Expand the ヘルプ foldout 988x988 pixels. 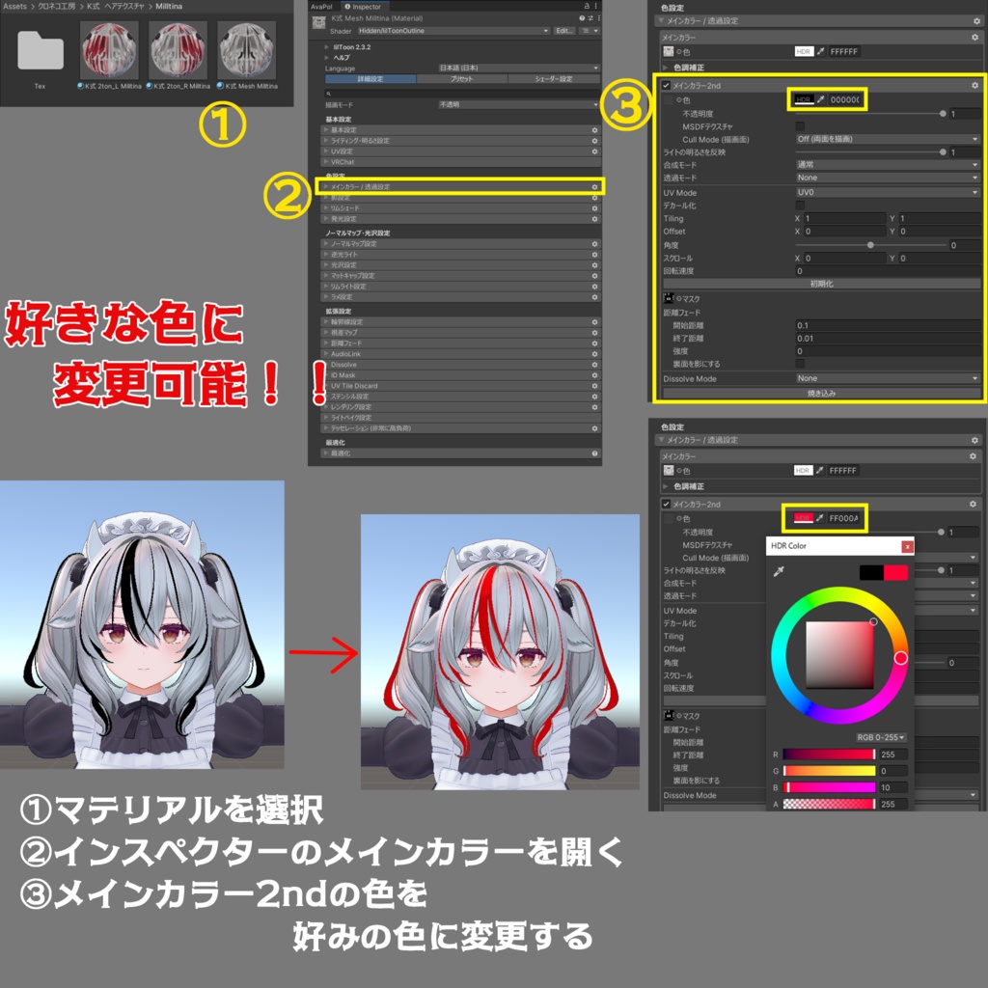pos(327,57)
